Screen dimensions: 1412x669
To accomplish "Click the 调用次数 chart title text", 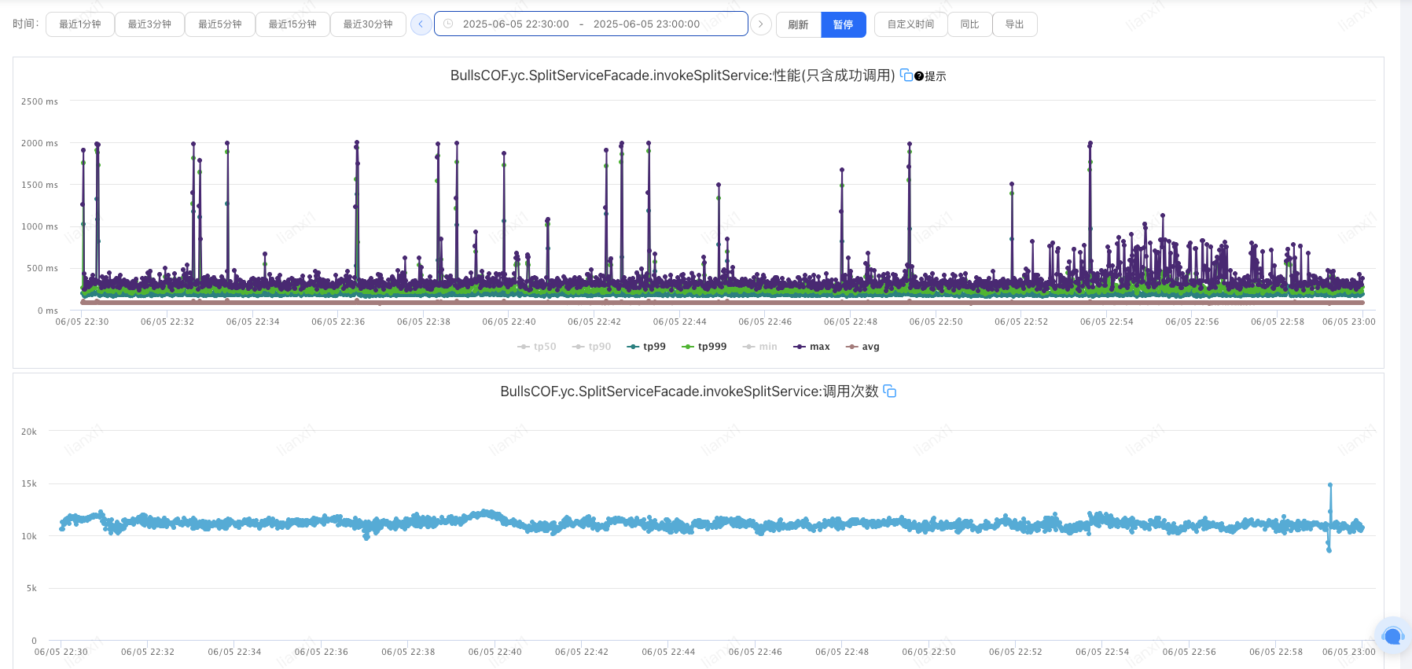I will click(689, 391).
